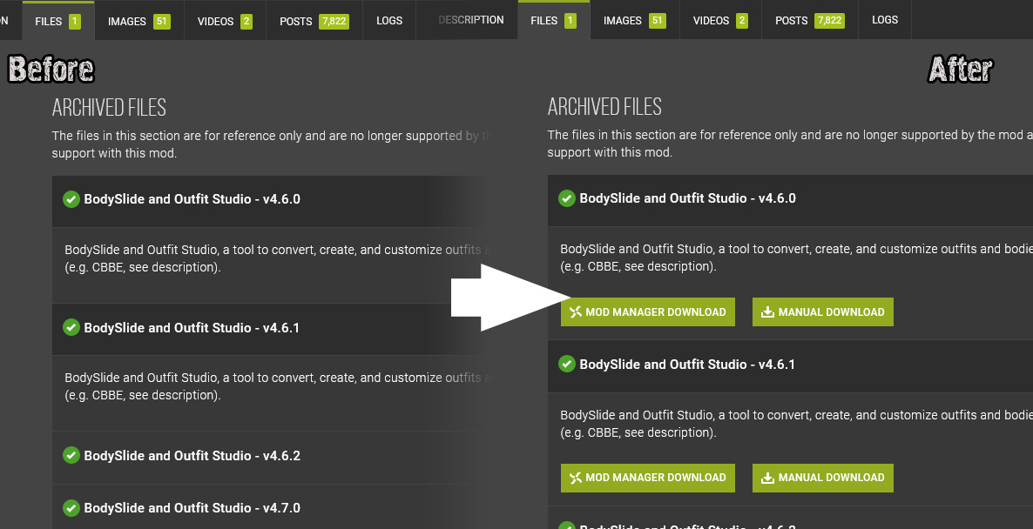
Task: Click Mod Manager Download for v4.6.0
Action: [648, 311]
